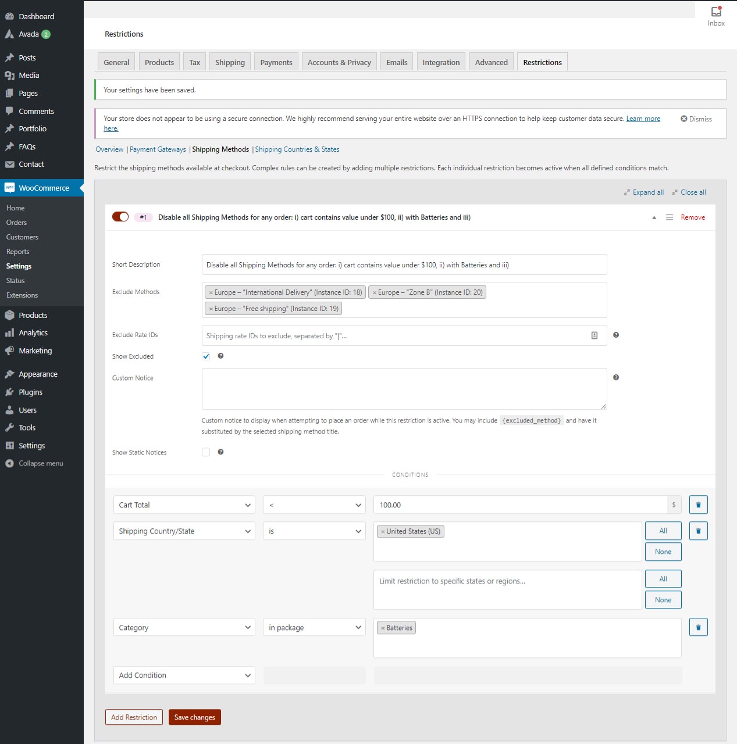737x744 pixels.
Task: Click the Comments bubble icon
Action: click(x=9, y=111)
